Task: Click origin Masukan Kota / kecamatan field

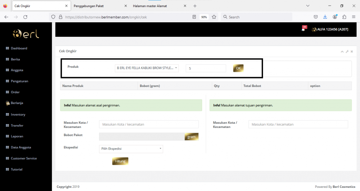Action: click(x=149, y=124)
